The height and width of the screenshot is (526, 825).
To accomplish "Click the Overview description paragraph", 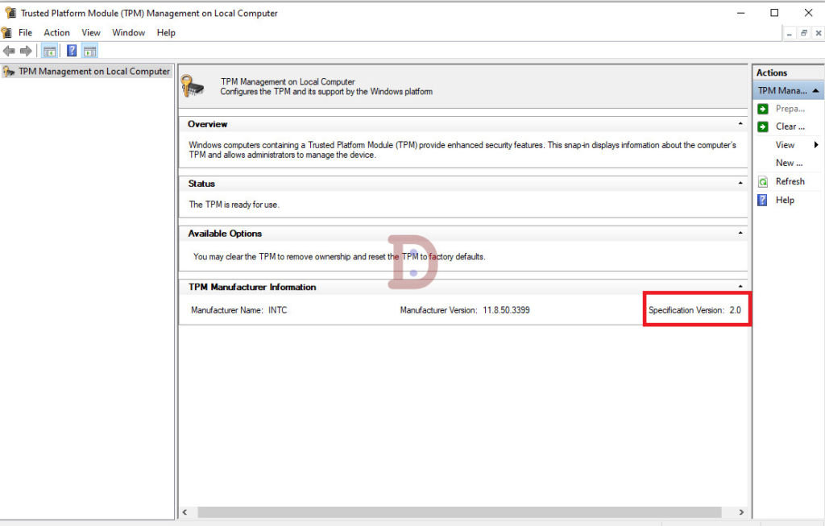I will (x=462, y=150).
